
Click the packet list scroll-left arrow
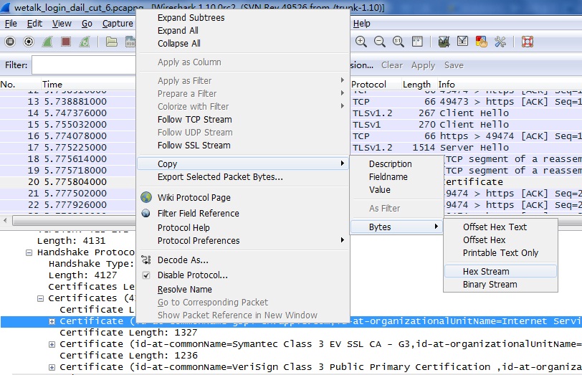coord(5,221)
